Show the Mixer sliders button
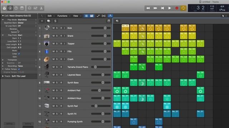The height and width of the screenshot is (128, 229). (35, 8)
